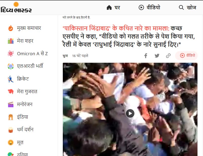The image size is (203, 156).
Task: Go to मेरा गुजरात map icon
Action: pos(11,91)
